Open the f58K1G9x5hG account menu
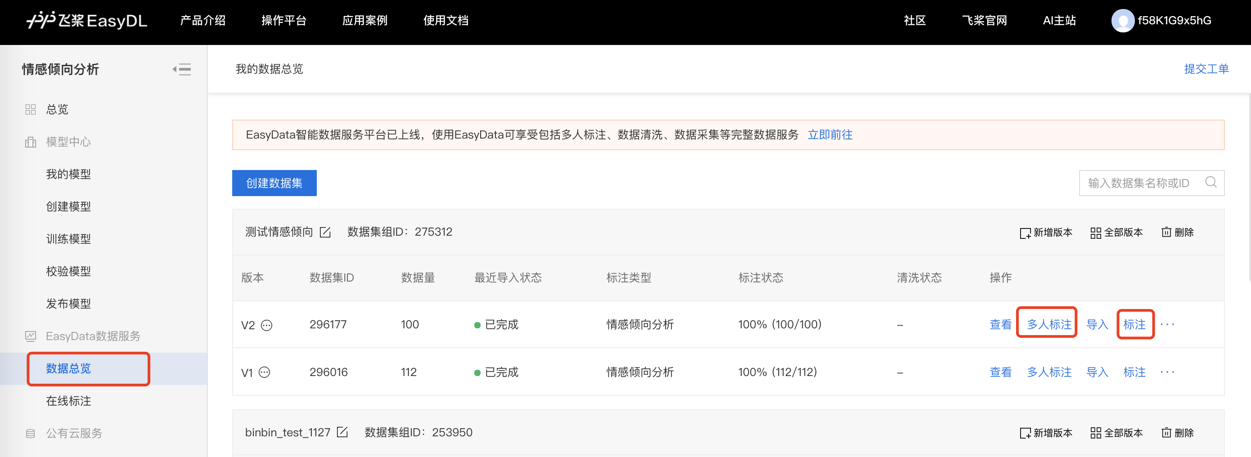 [1174, 20]
